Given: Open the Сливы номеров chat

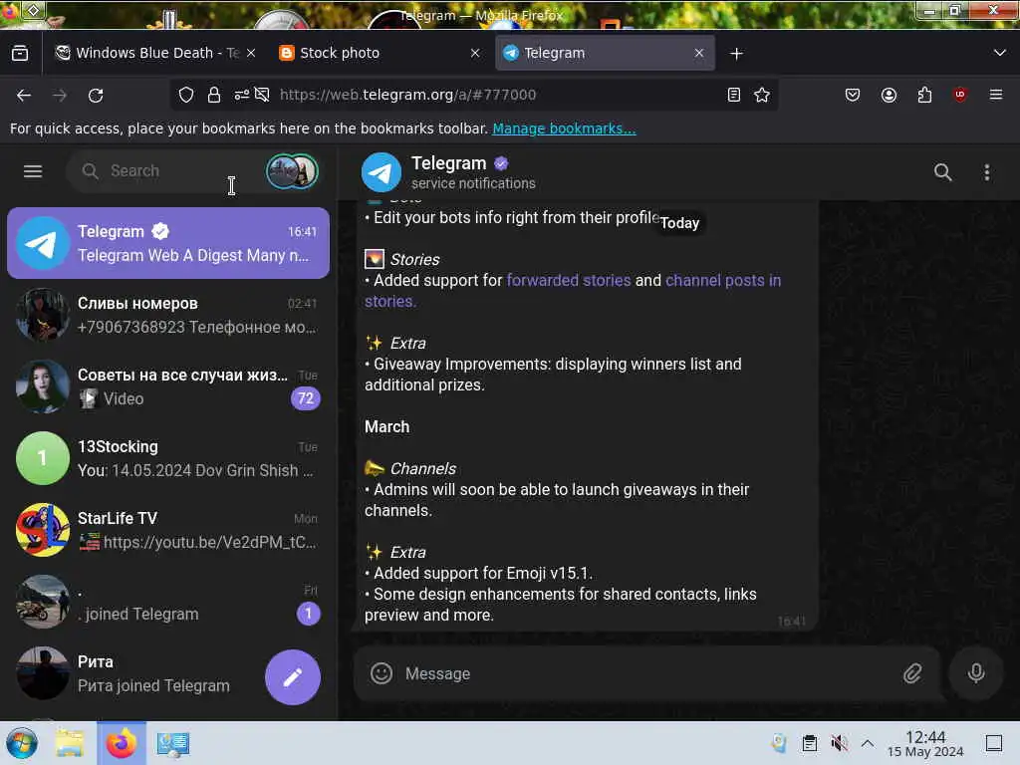Looking at the screenshot, I should click(x=168, y=315).
